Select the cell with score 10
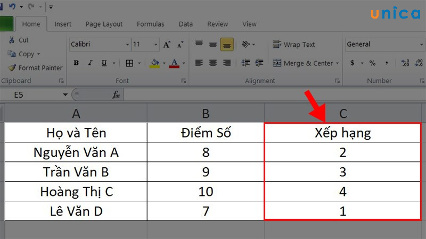This screenshot has height=239, width=426. [x=206, y=192]
